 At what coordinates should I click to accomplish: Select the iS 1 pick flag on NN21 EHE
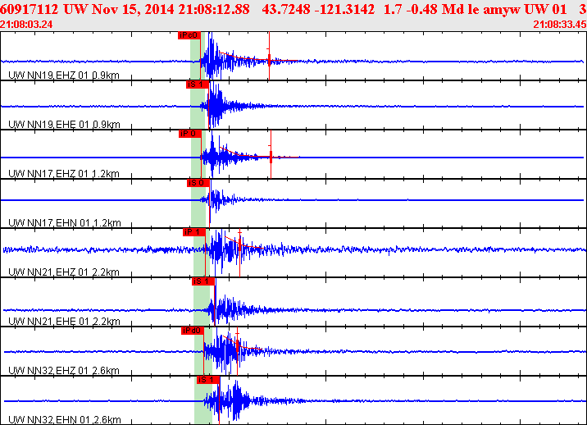coord(202,281)
